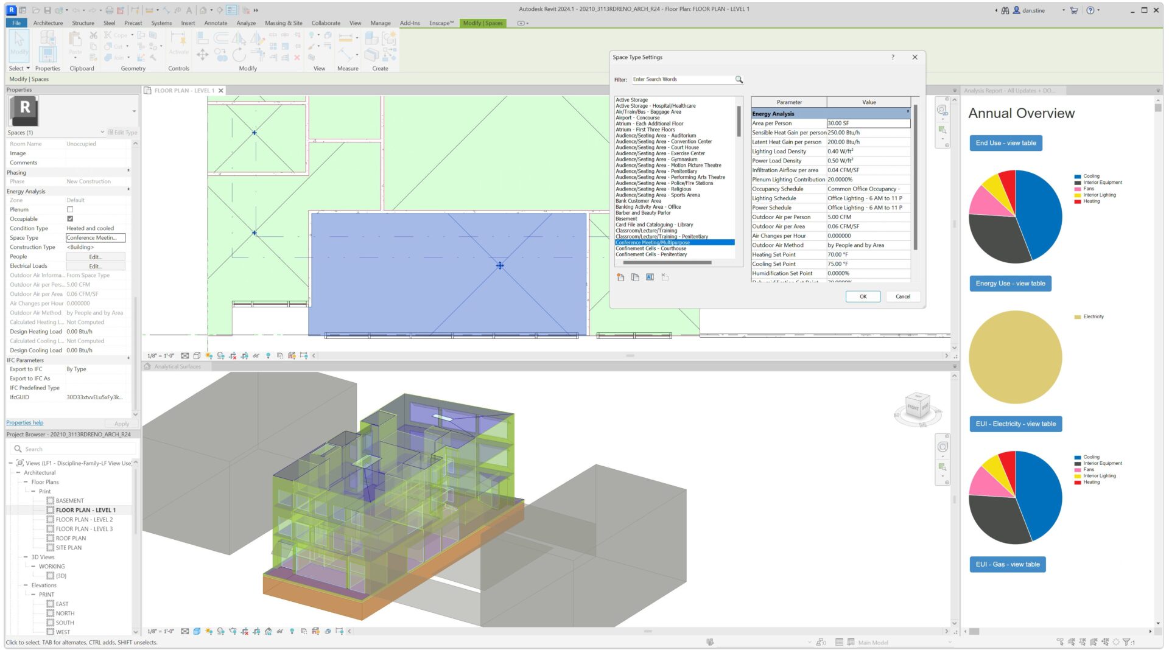Click the Shadows toggle icon on view control bar
The height and width of the screenshot is (650, 1169).
(220, 356)
